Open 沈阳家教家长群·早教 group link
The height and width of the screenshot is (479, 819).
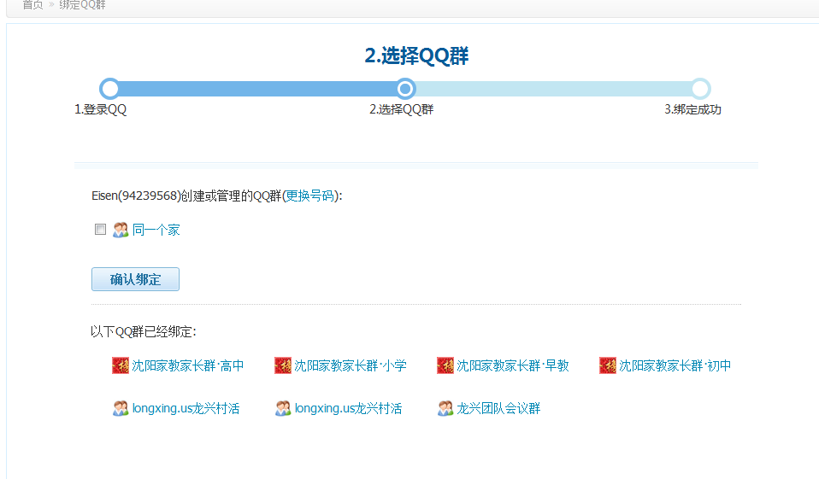pos(513,365)
